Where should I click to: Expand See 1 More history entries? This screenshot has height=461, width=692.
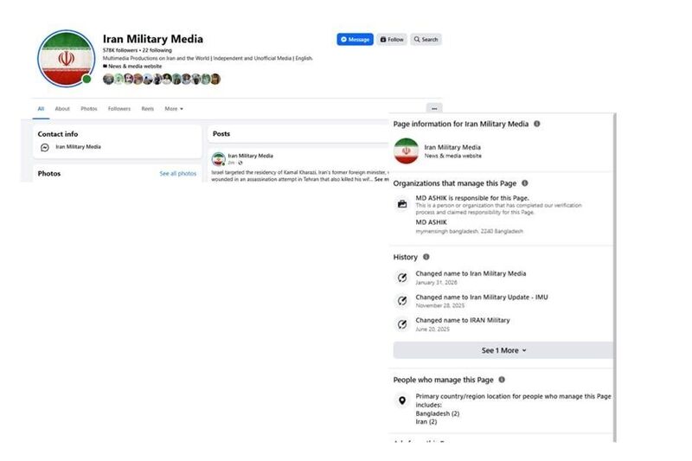[503, 350]
